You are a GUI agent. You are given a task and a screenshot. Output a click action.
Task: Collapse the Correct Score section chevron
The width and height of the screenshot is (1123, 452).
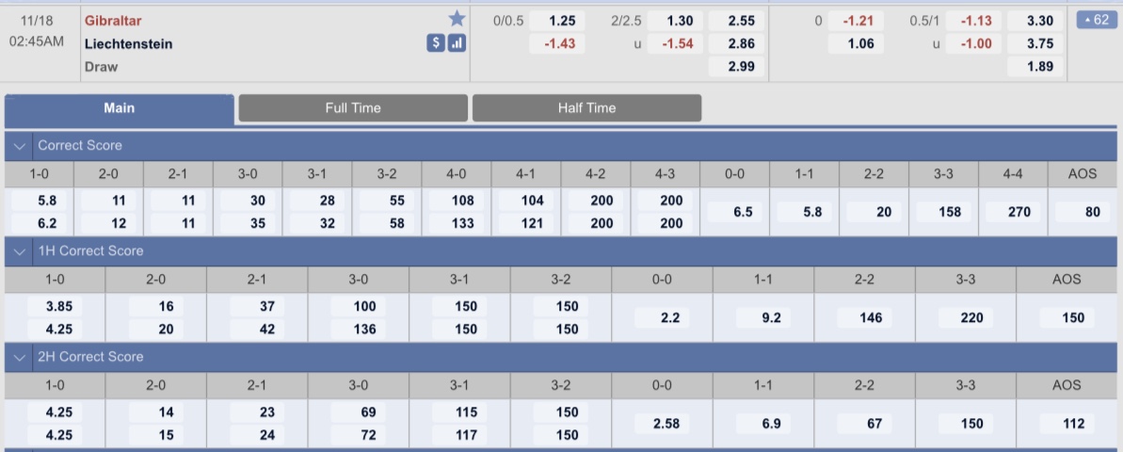pyautogui.click(x=19, y=145)
